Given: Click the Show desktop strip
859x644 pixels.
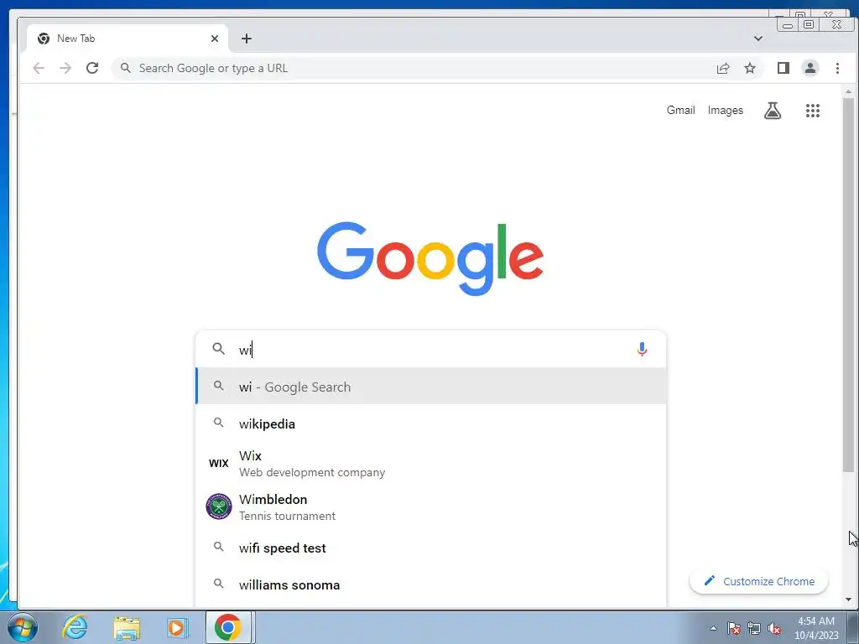Looking at the screenshot, I should tap(853, 627).
